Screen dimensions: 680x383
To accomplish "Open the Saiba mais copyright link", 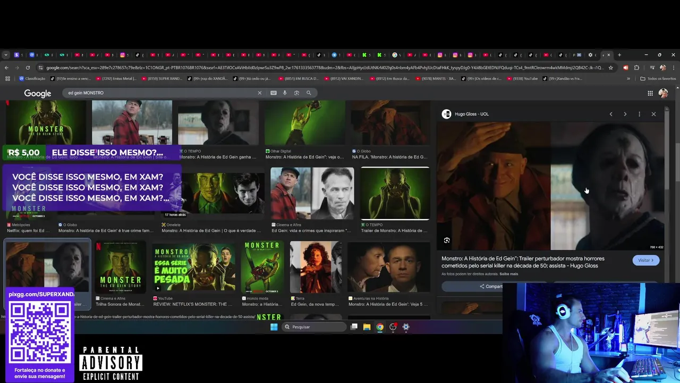I will click(508, 274).
